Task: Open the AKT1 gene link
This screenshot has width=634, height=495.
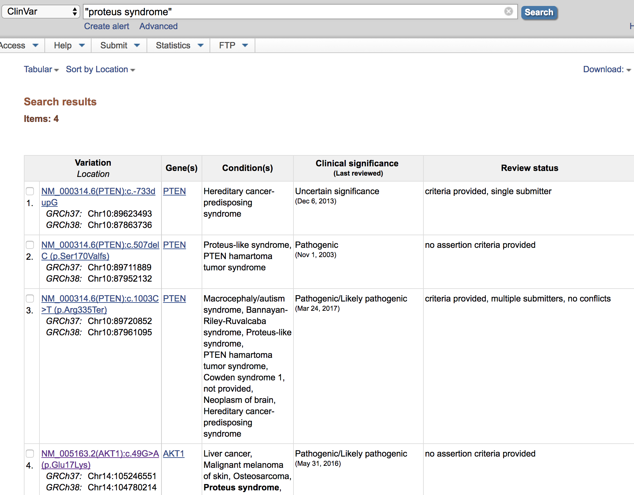Action: pyautogui.click(x=173, y=454)
